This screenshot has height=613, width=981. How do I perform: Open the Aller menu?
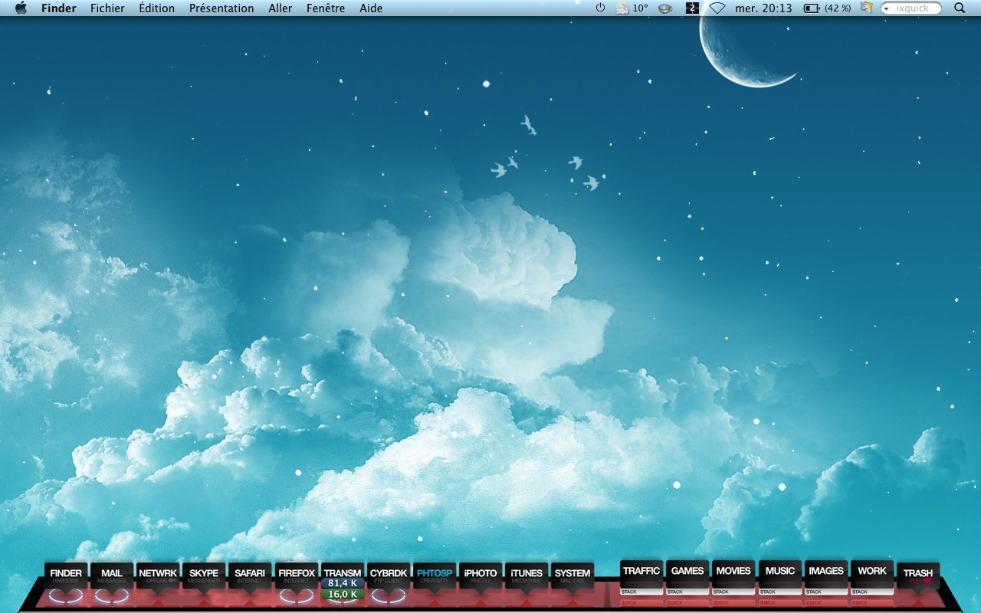pyautogui.click(x=281, y=8)
